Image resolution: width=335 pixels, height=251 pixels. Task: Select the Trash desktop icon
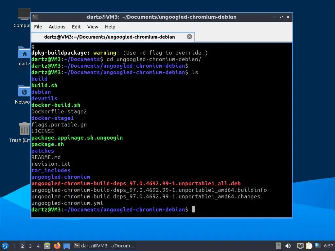[x=20, y=132]
